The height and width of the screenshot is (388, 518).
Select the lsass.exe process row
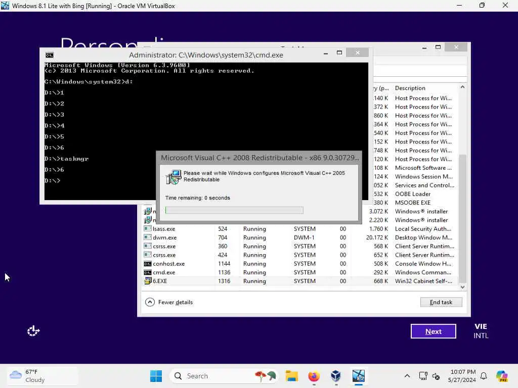299,229
